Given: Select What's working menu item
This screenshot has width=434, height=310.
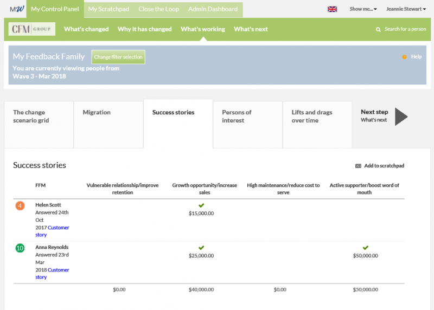Looking at the screenshot, I should [x=203, y=29].
